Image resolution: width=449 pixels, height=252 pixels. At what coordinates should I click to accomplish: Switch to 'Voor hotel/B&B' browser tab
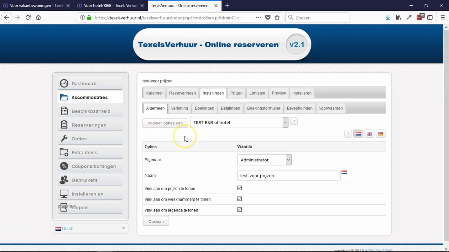point(110,6)
